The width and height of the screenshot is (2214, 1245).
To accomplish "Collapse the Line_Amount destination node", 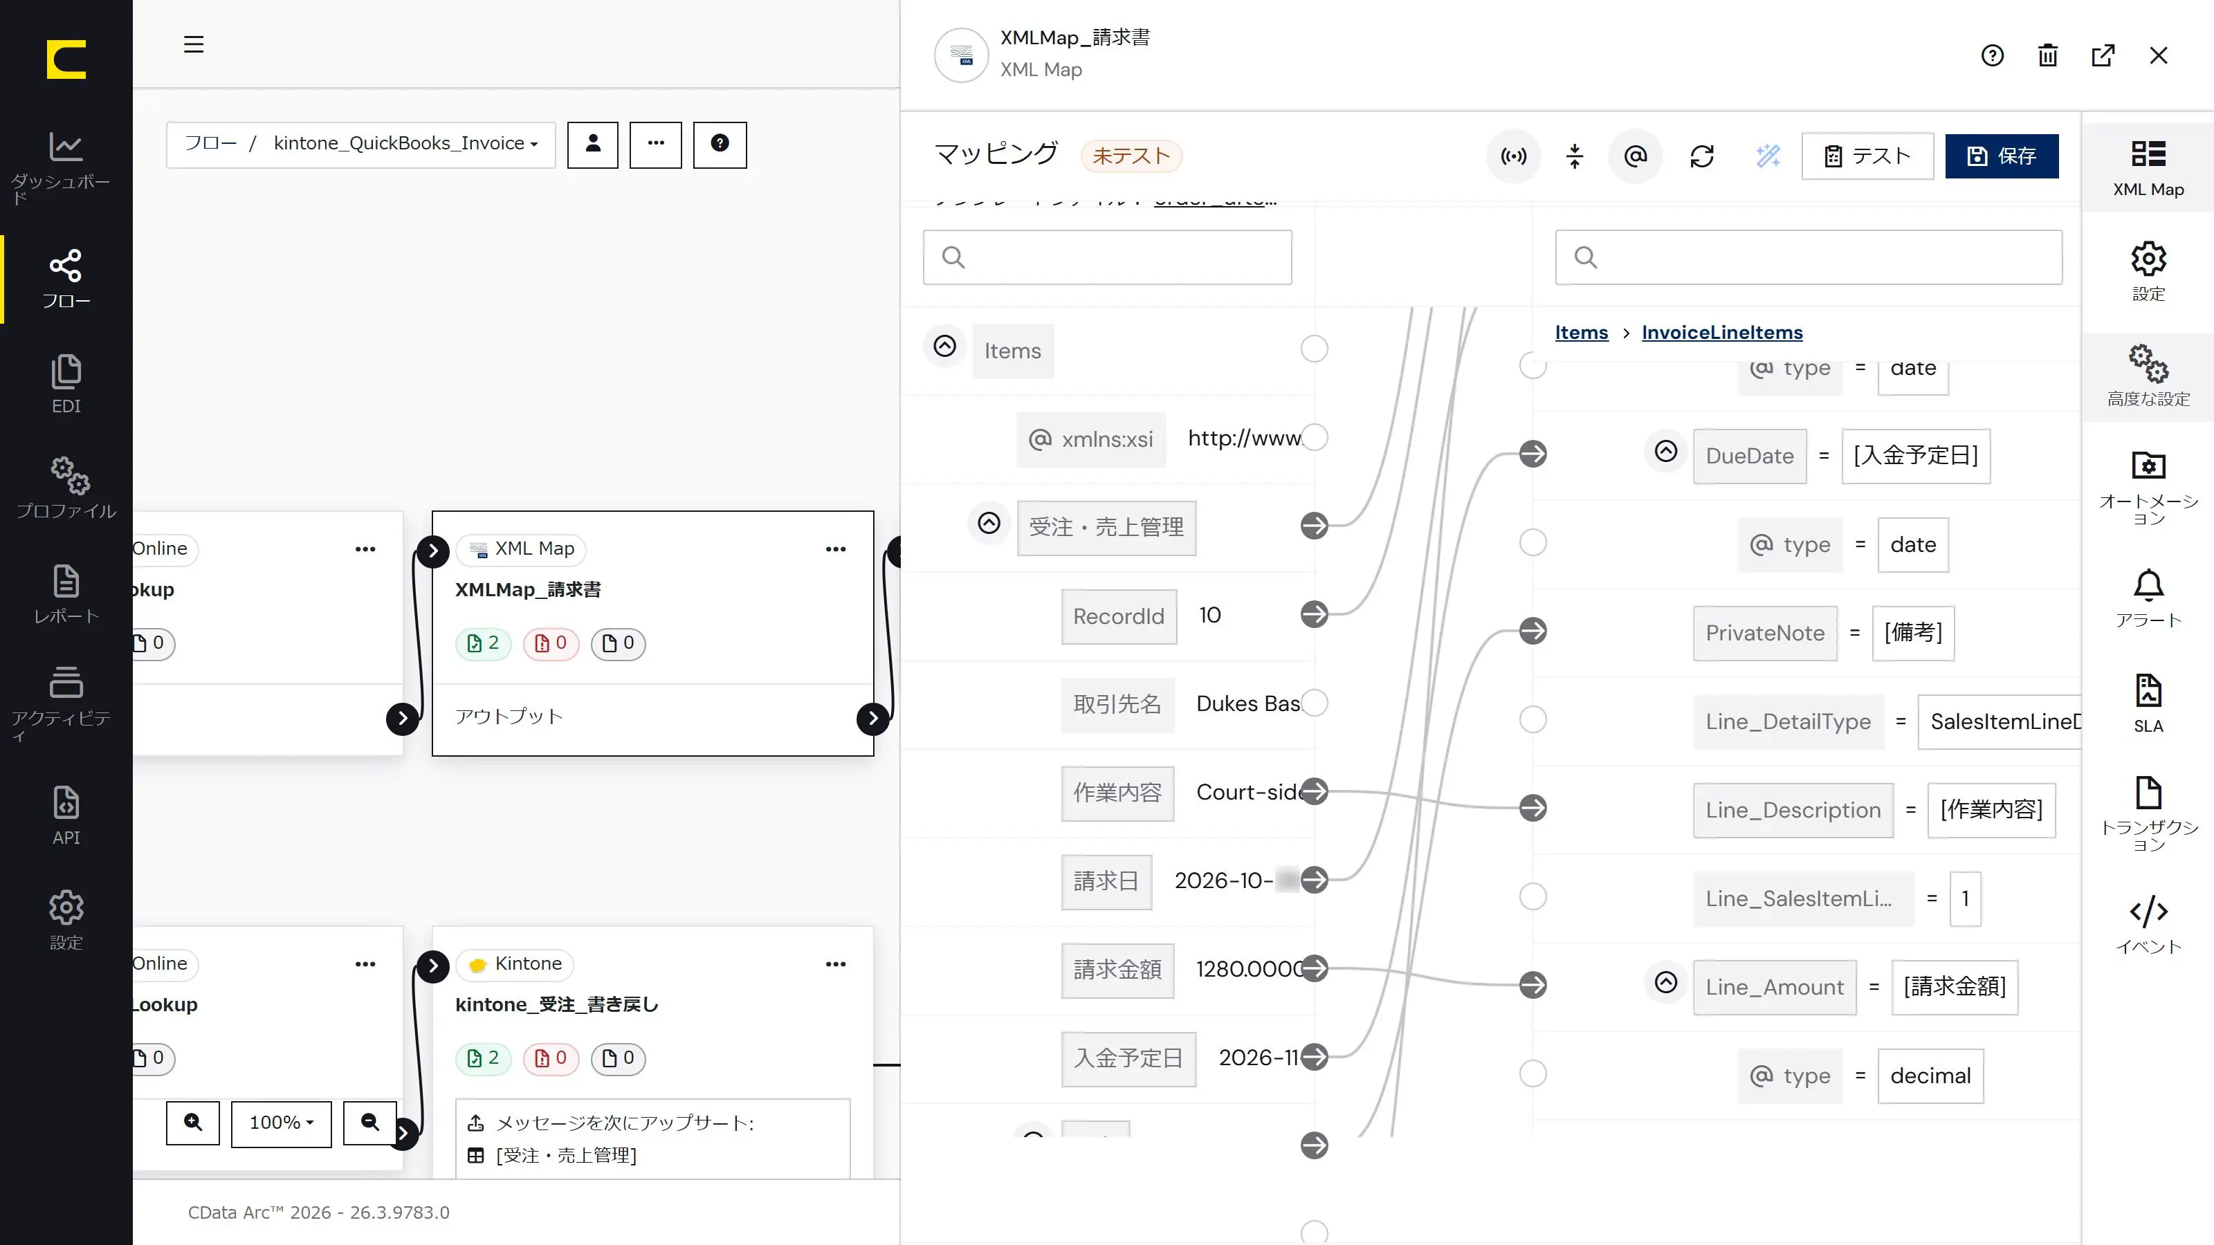I will click(x=1665, y=983).
